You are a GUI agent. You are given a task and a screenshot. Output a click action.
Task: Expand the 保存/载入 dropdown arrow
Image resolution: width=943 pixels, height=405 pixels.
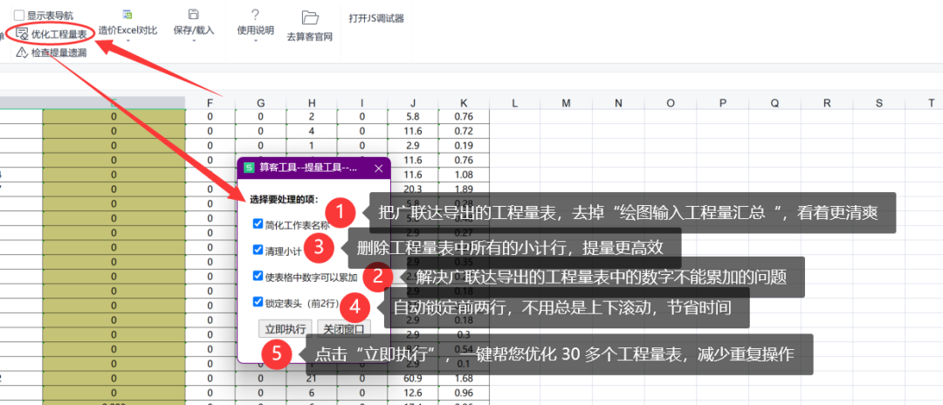click(x=194, y=41)
